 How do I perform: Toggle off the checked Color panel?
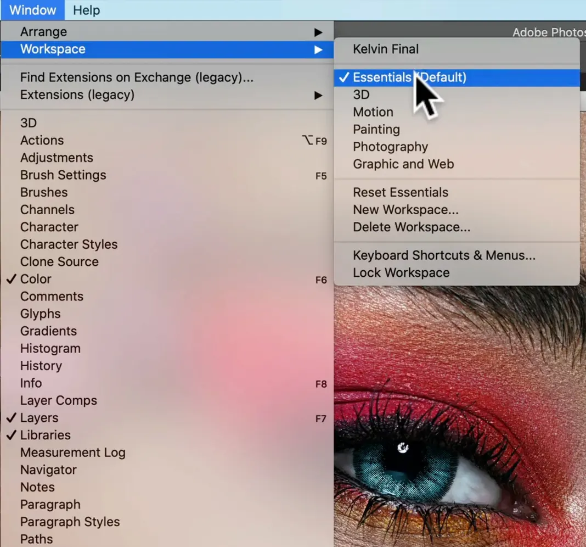tap(167, 279)
